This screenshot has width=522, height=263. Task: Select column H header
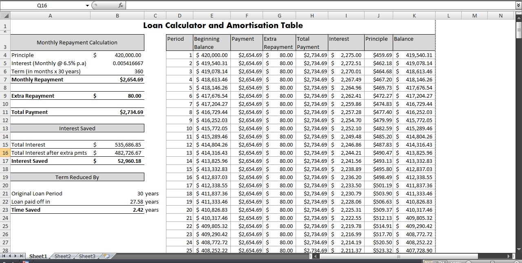tap(312, 15)
